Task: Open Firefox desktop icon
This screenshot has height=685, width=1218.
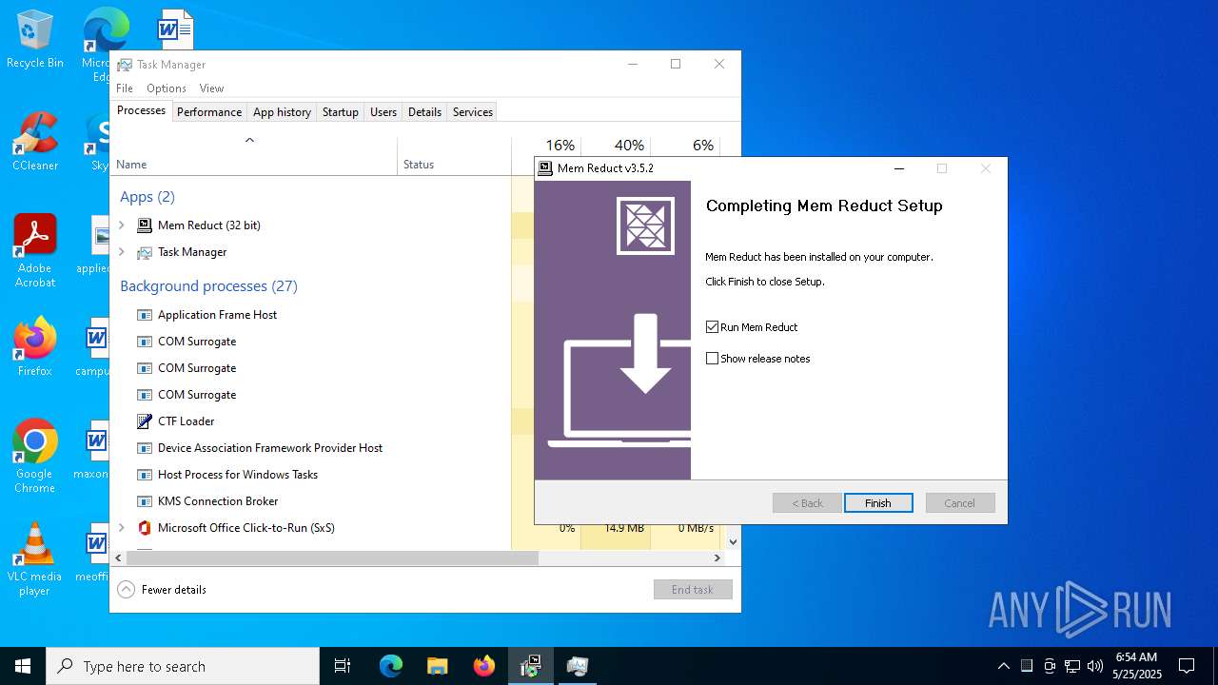Action: coord(35,347)
